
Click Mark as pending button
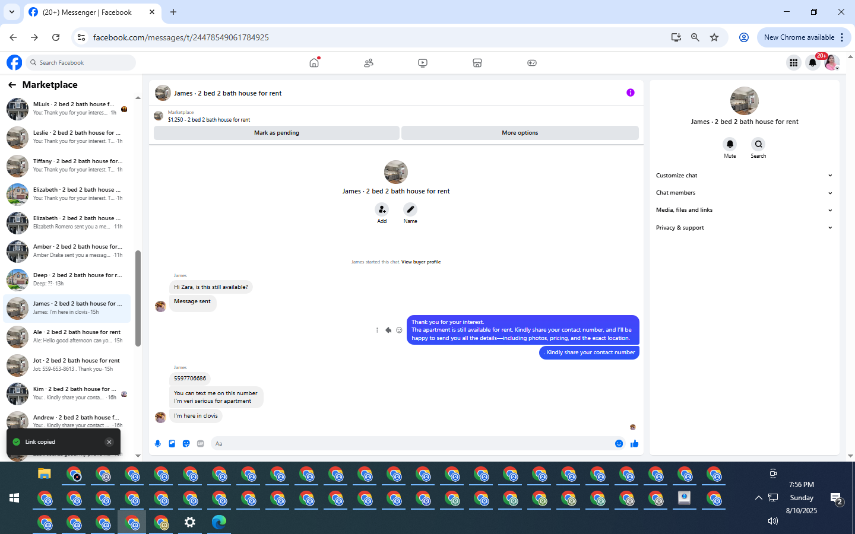(x=277, y=133)
